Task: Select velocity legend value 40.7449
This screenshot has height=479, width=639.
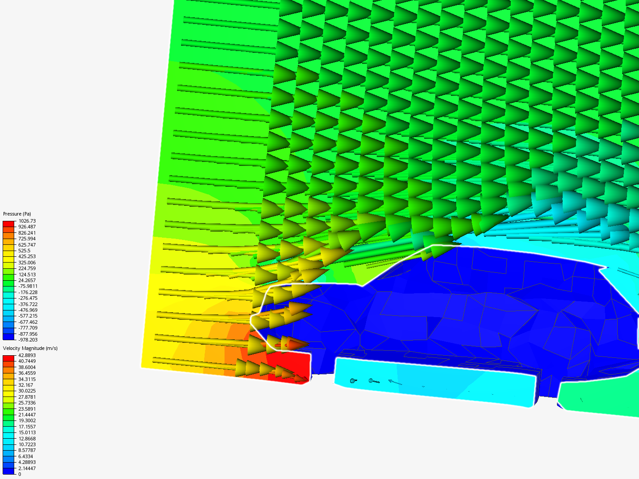Action: pyautogui.click(x=27, y=361)
